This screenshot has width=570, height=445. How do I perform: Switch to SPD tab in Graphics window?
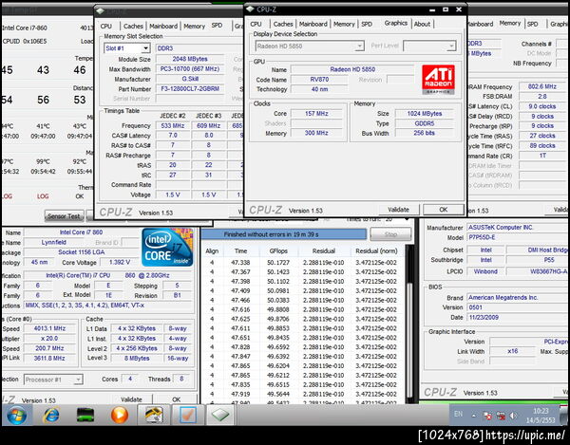[x=367, y=24]
